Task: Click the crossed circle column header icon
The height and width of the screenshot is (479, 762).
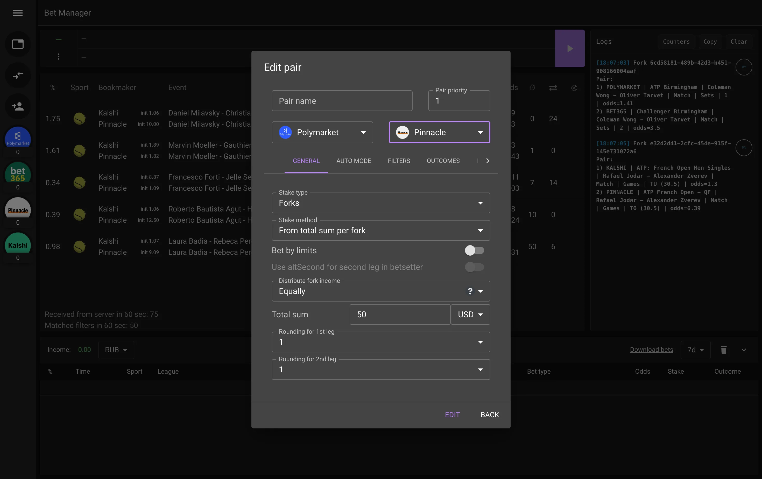Action: (574, 88)
